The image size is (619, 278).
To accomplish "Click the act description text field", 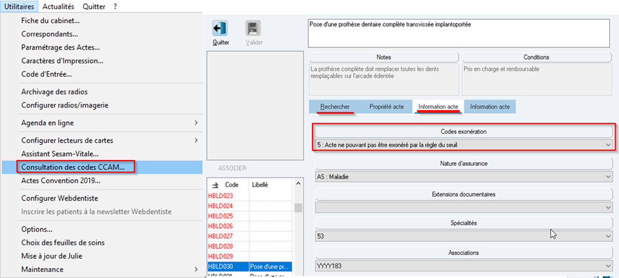I will tap(460, 33).
